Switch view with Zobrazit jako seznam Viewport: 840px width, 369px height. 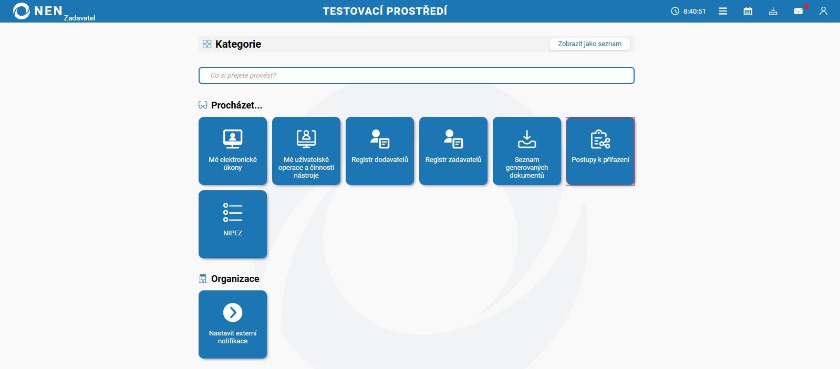tap(589, 44)
